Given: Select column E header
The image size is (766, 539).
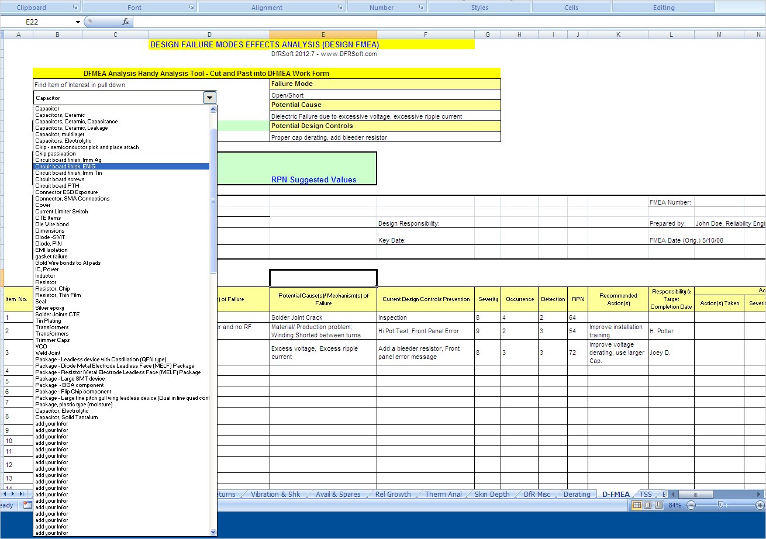Looking at the screenshot, I should [323, 34].
